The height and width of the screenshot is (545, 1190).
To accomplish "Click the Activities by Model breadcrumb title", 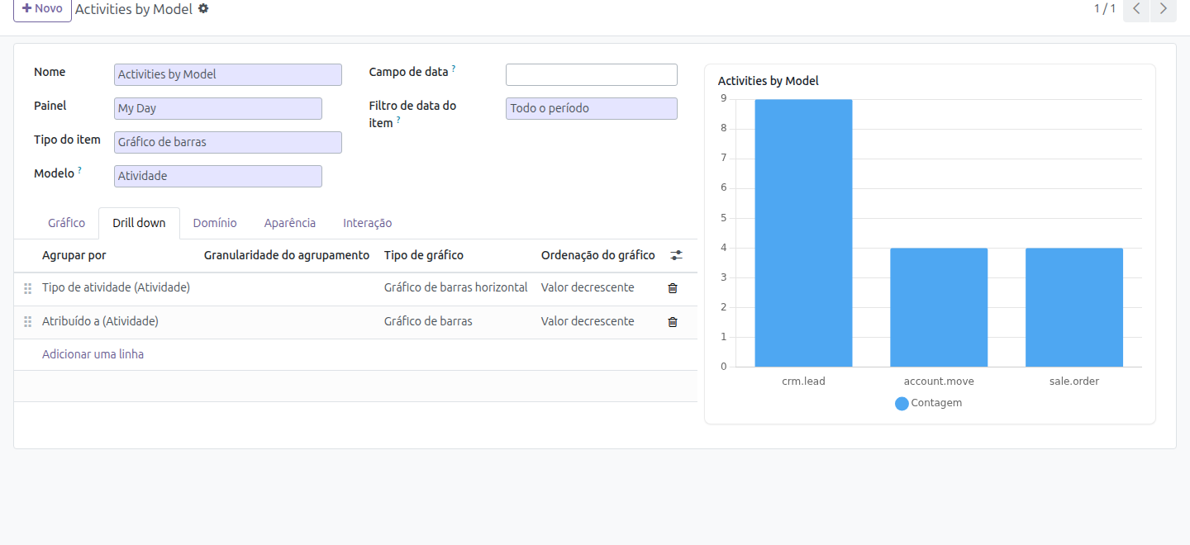I will point(134,9).
